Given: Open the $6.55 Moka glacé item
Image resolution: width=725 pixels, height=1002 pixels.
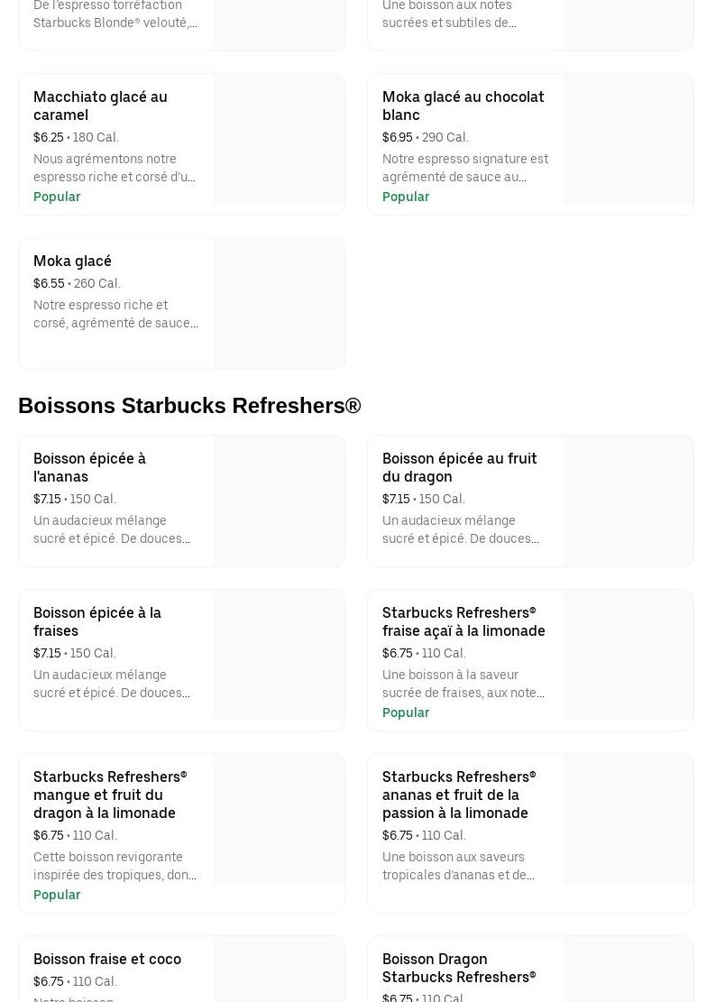Looking at the screenshot, I should 72,261.
